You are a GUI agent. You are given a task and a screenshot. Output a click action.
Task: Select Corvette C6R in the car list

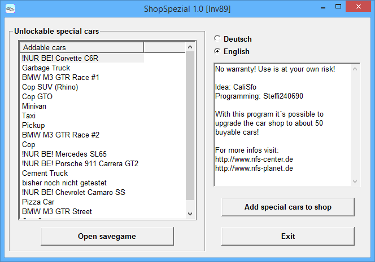coord(60,58)
